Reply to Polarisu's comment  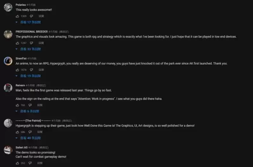tap(41, 16)
